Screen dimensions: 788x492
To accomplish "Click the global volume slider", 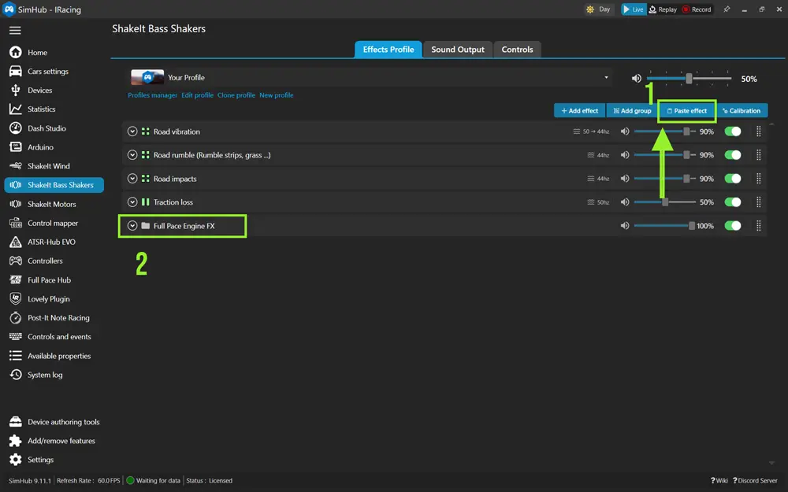I will [x=689, y=79].
